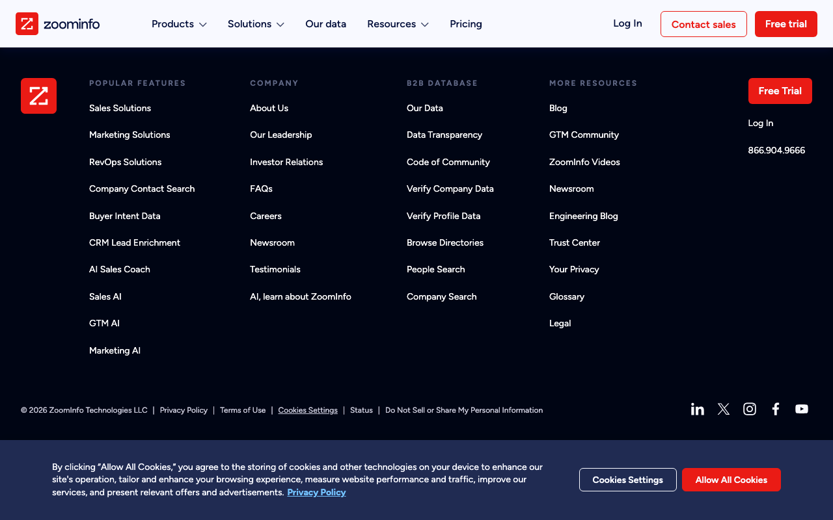Open Investor Relations link
This screenshot has height=520, width=833.
[x=286, y=162]
